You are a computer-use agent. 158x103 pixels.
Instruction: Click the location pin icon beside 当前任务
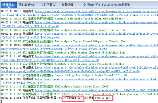click(84, 5)
